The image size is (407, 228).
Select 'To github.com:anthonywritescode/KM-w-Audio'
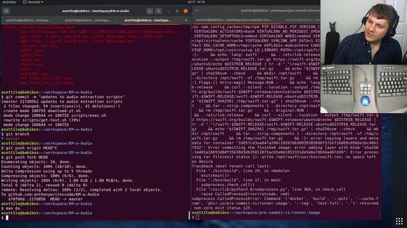pyautogui.click(x=50, y=194)
